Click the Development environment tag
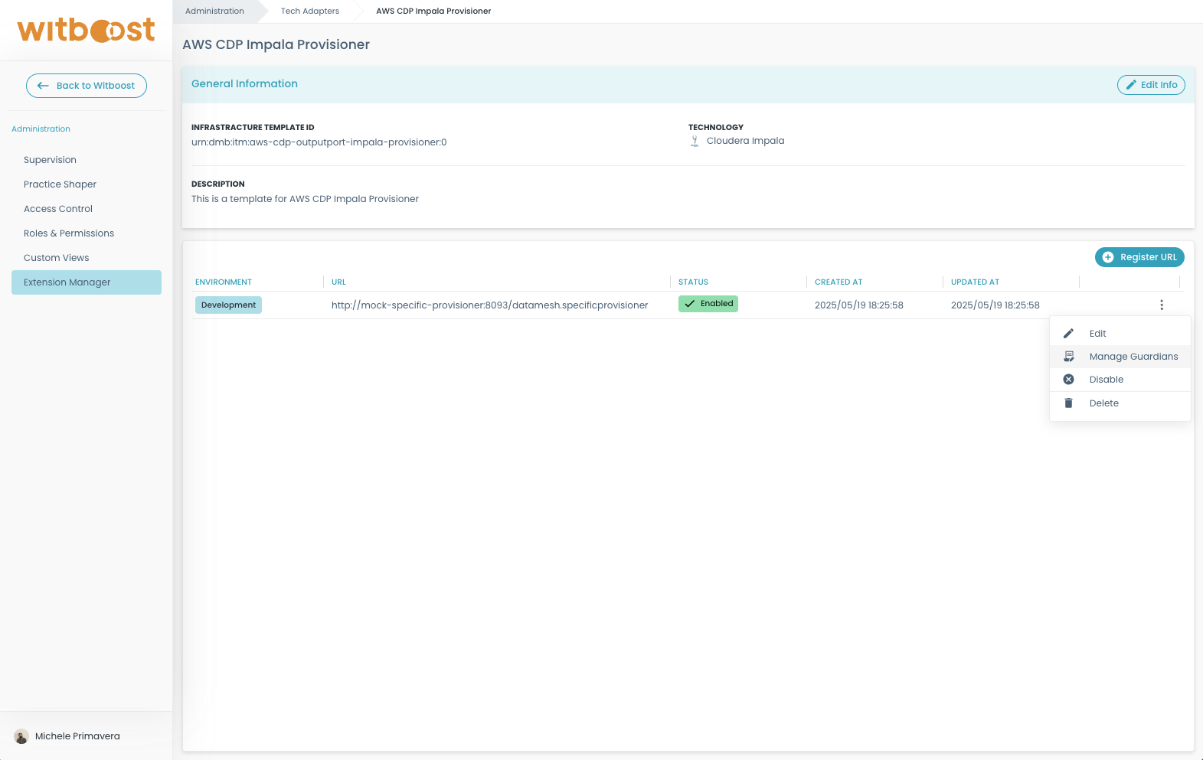The image size is (1203, 760). tap(228, 305)
